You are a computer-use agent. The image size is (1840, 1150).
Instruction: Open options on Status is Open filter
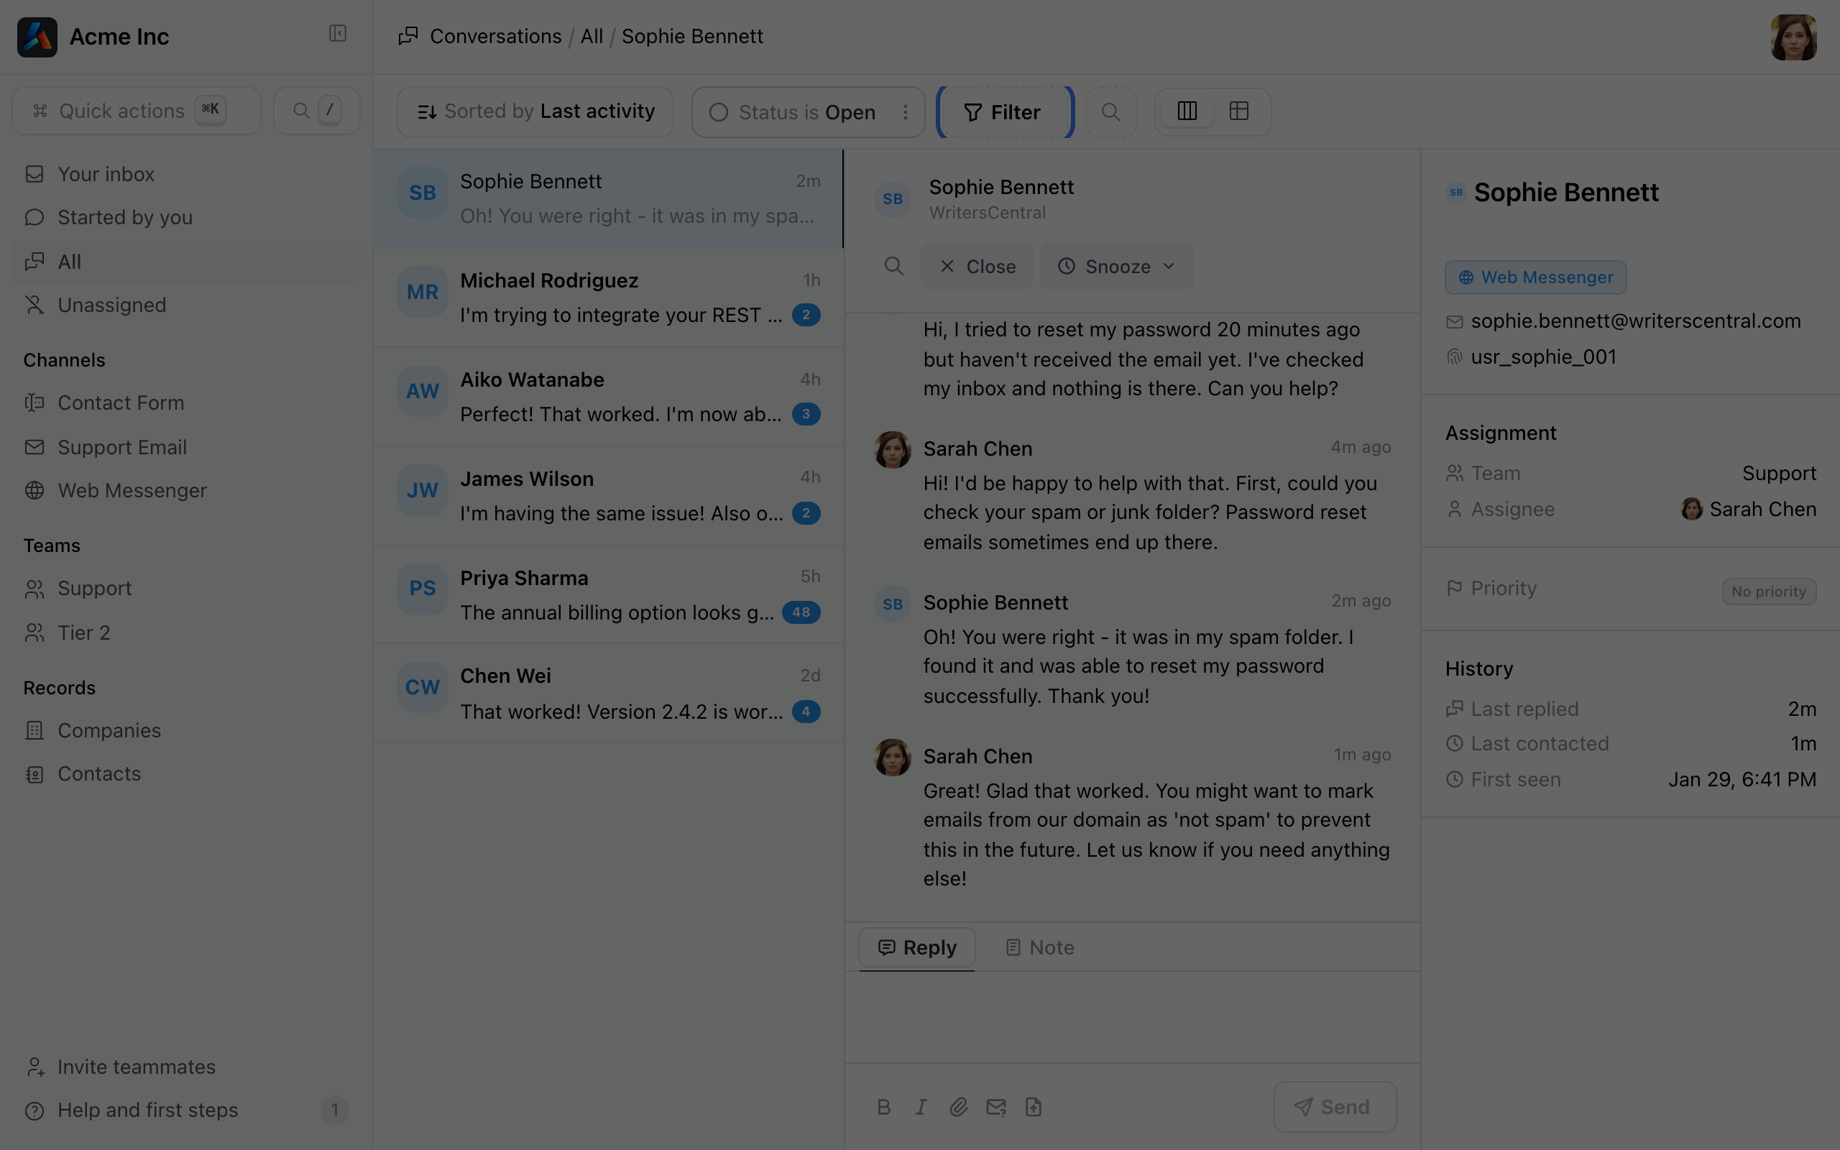906,112
